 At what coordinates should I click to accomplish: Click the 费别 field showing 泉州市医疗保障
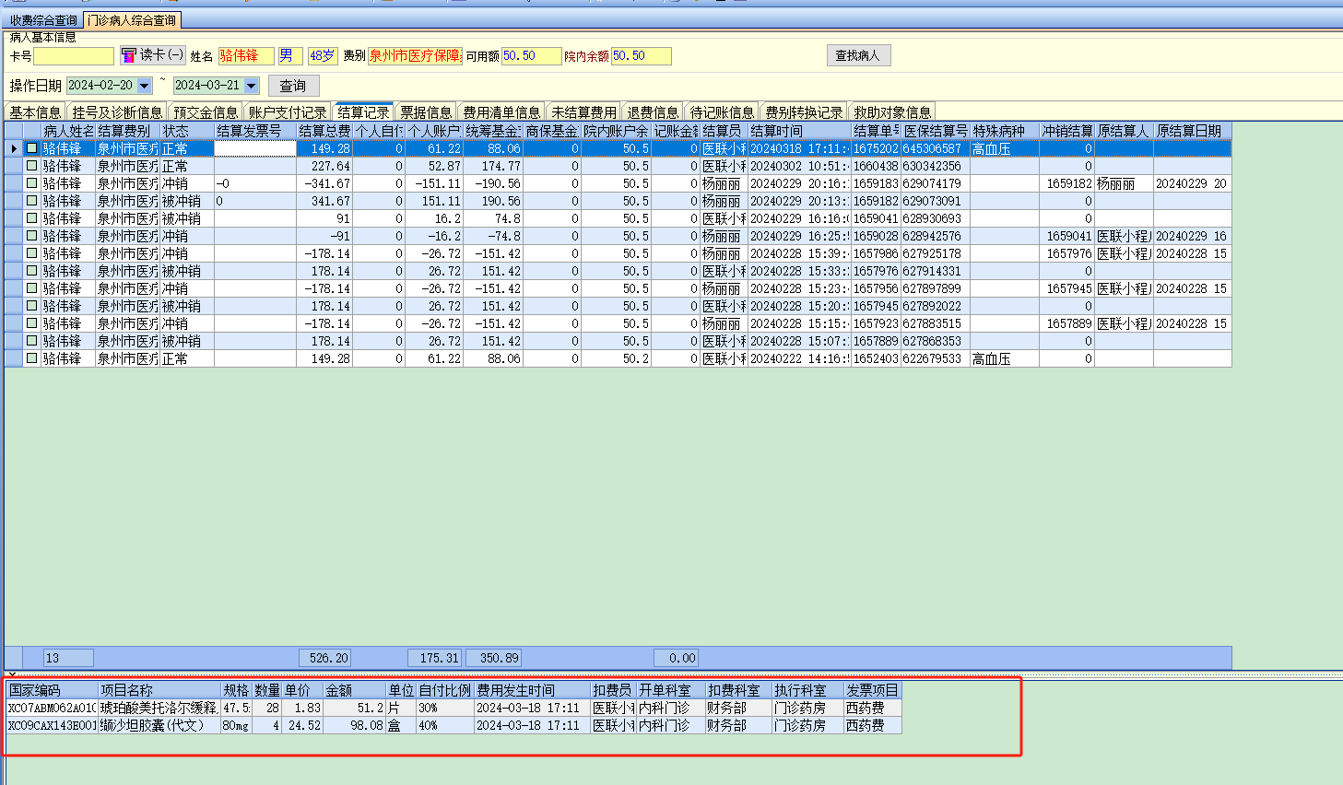click(x=416, y=56)
